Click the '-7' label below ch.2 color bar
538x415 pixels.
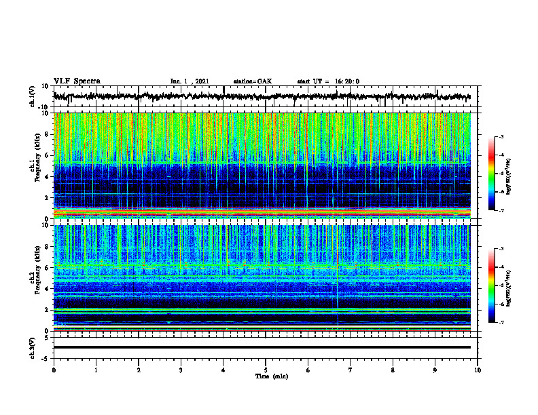[x=501, y=322]
